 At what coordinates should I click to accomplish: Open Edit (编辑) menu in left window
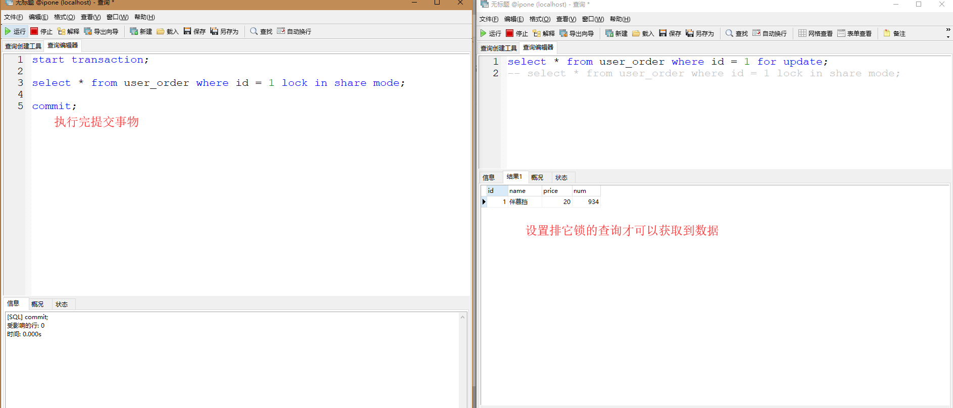[x=38, y=17]
